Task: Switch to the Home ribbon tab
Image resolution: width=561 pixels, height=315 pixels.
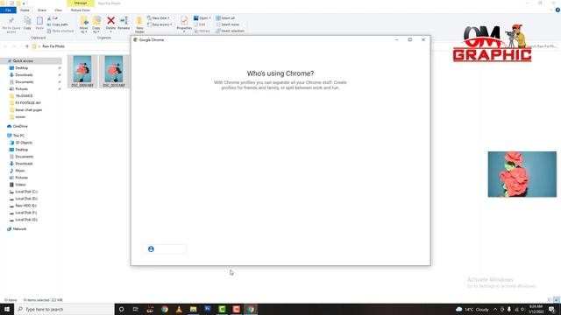Action: [x=25, y=10]
